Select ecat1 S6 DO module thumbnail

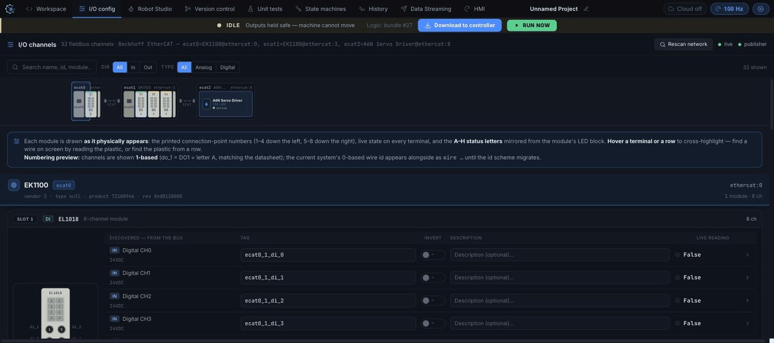166,104
